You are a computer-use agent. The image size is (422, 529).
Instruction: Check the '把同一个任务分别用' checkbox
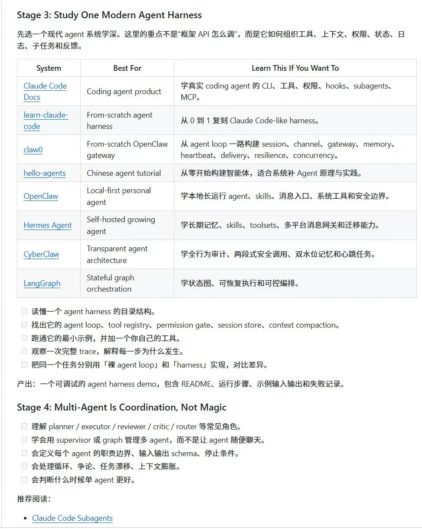[x=24, y=365]
